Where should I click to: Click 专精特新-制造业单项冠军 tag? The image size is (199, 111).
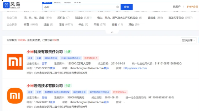coord(57,92)
